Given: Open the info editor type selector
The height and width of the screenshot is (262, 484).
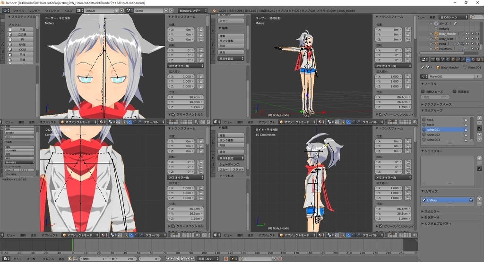Looking at the screenshot, I should (6, 10).
